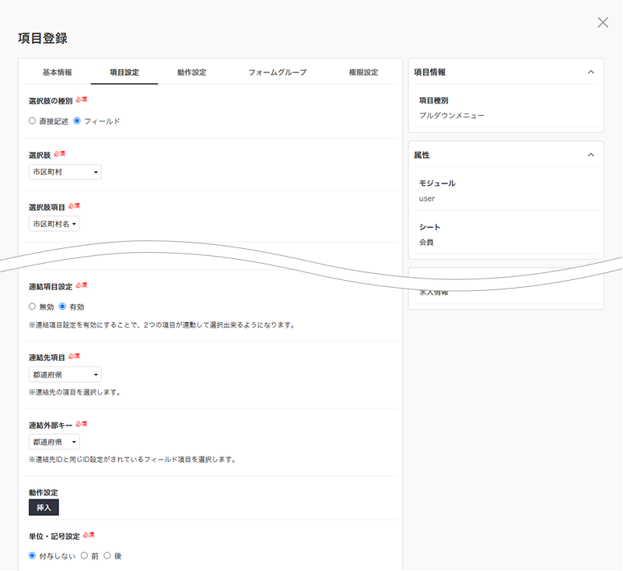Switch to the 基本情報 tab
The height and width of the screenshot is (571, 623).
pos(58,72)
